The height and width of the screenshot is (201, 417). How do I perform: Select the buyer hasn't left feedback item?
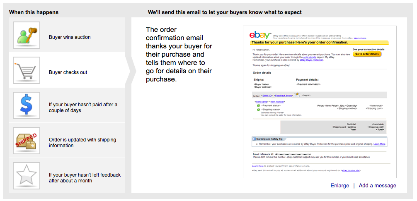click(x=67, y=176)
